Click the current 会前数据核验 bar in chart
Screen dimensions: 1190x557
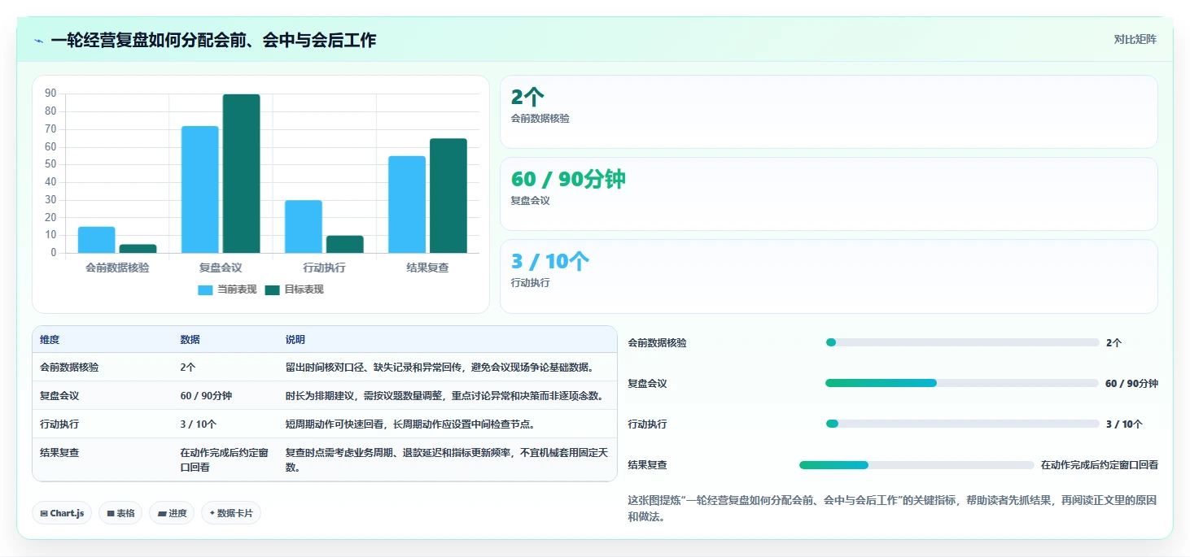tap(96, 240)
